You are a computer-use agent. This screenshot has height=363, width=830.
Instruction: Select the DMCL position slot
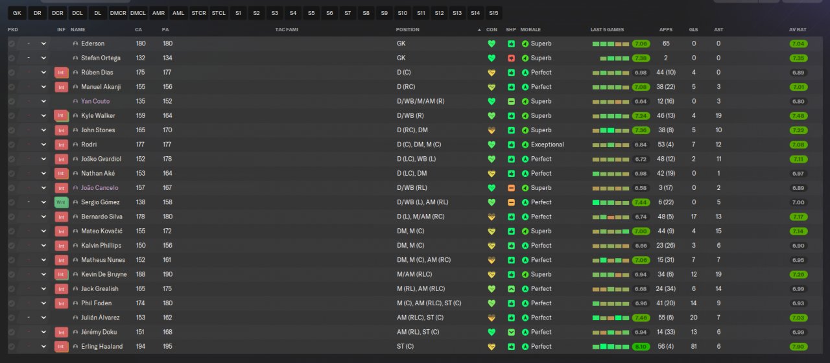(138, 13)
